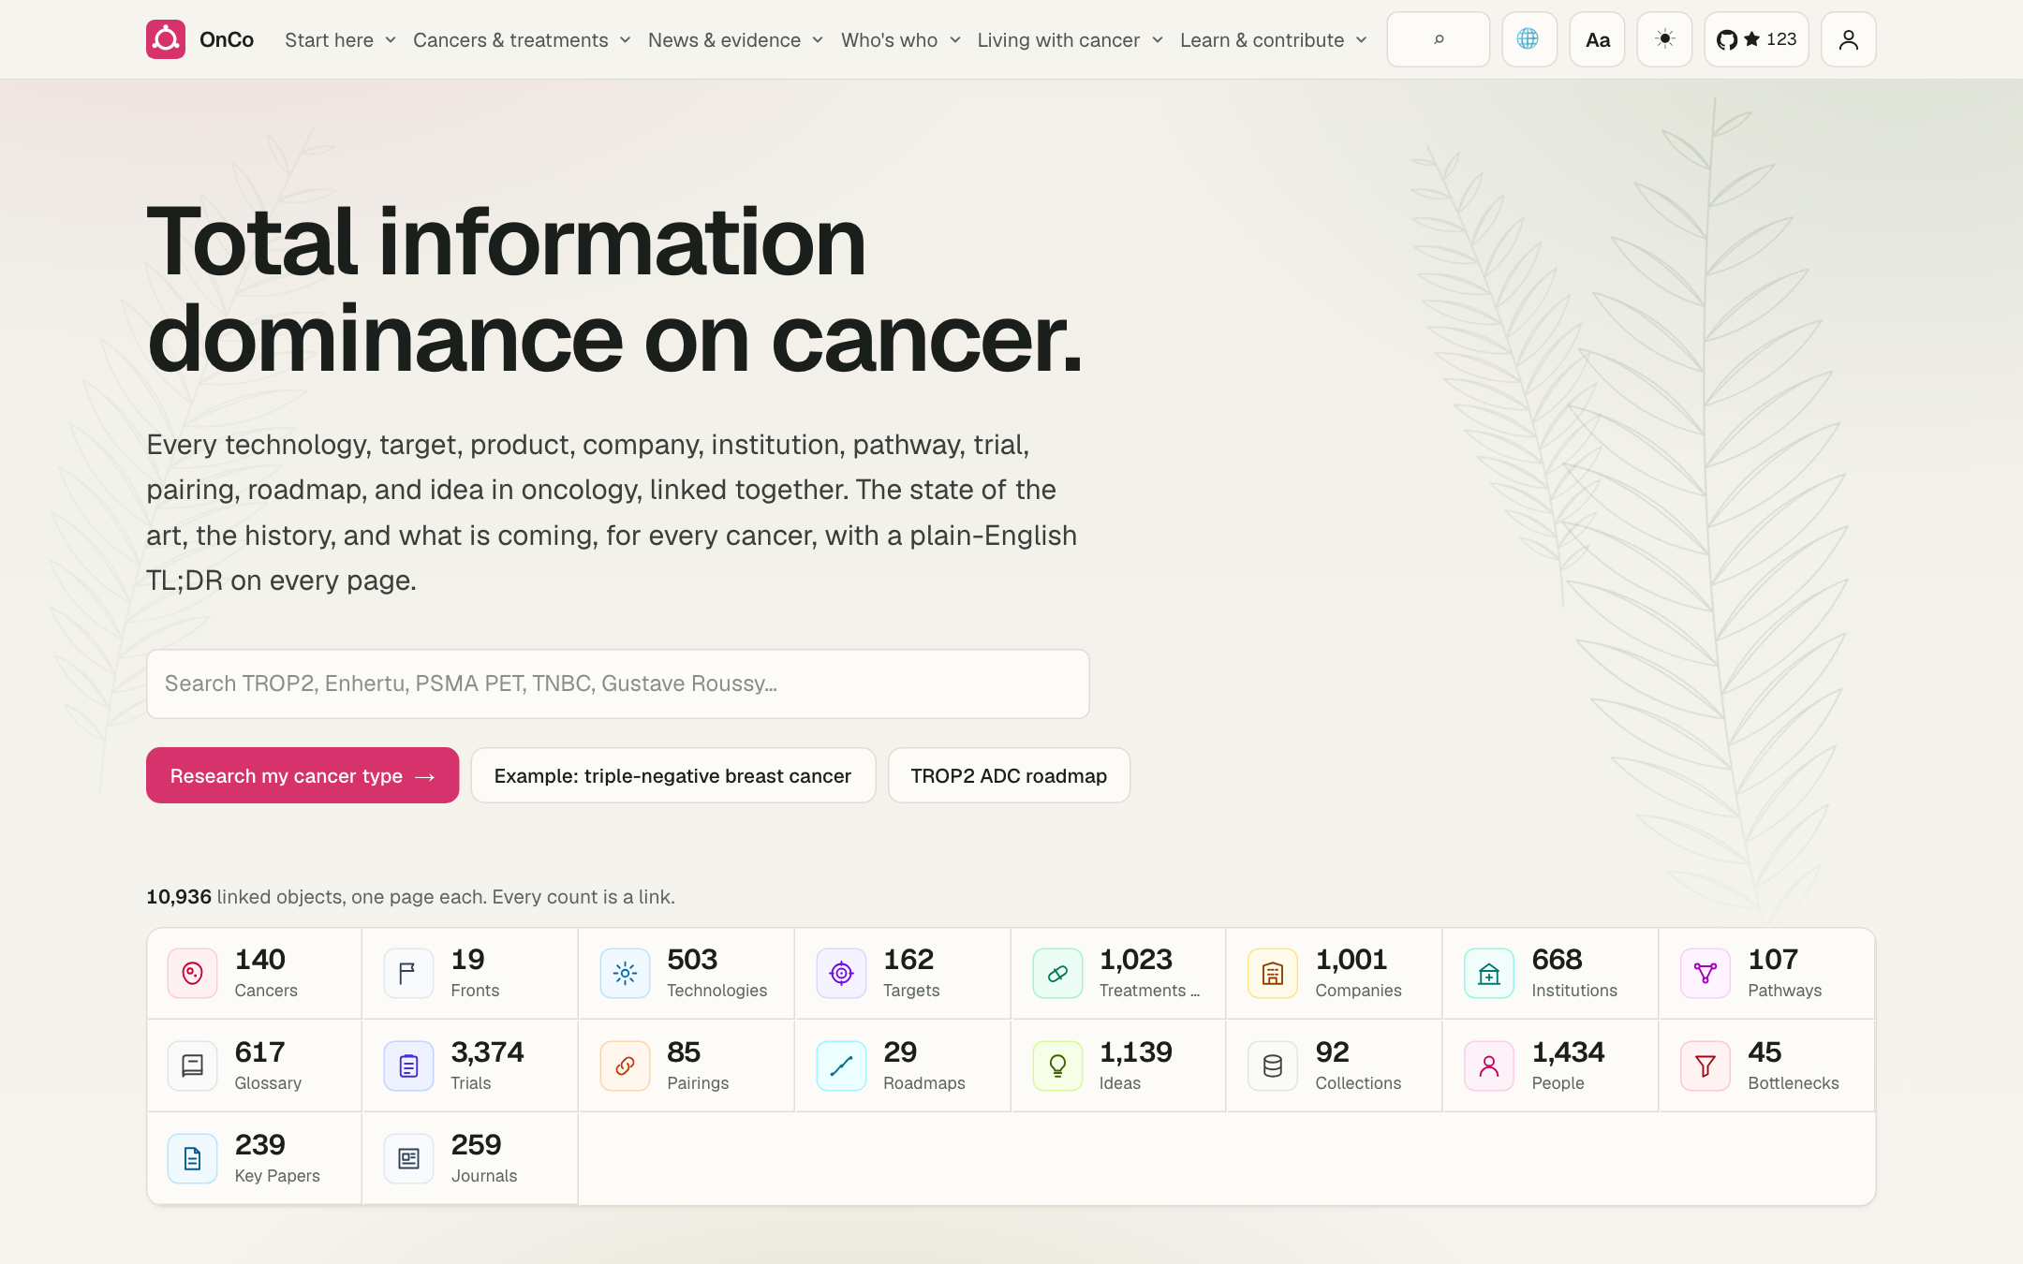The height and width of the screenshot is (1264, 2023).
Task: Open the header search magnifier box
Action: click(x=1438, y=39)
